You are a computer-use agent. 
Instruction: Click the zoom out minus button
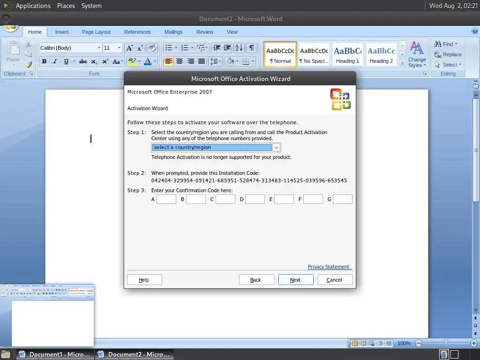pos(419,343)
